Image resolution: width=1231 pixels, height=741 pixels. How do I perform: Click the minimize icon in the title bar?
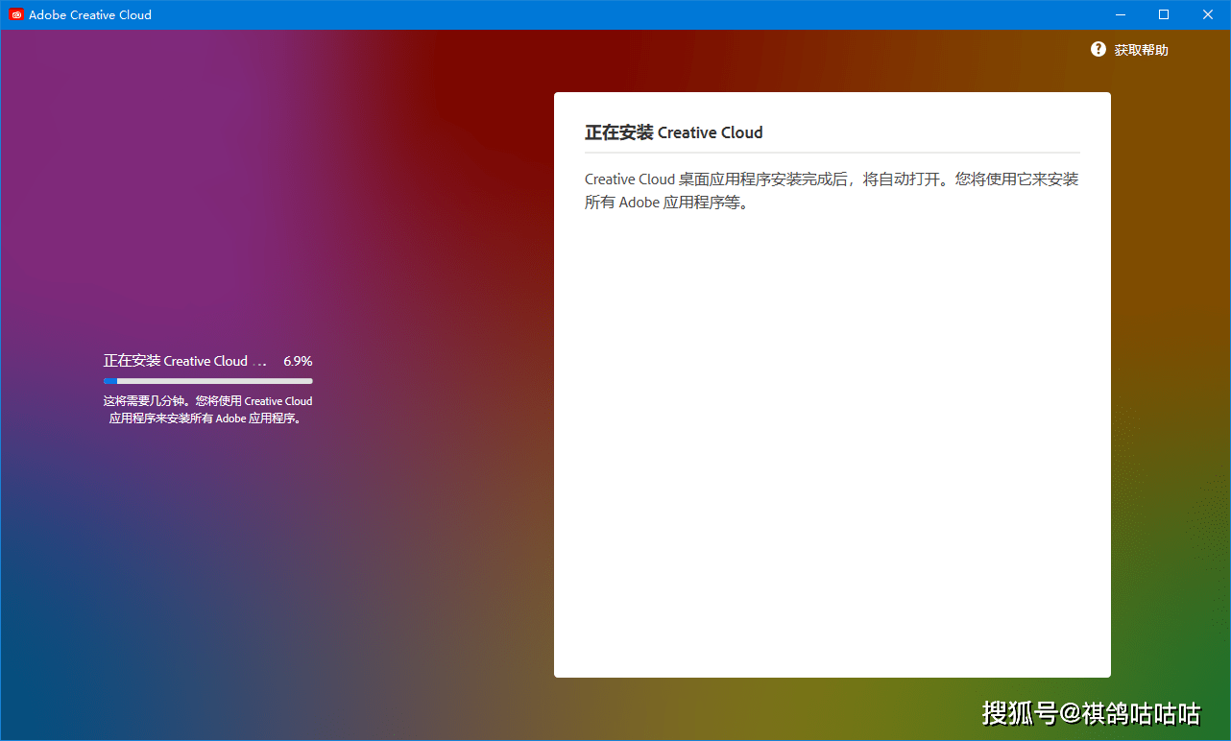click(x=1120, y=14)
